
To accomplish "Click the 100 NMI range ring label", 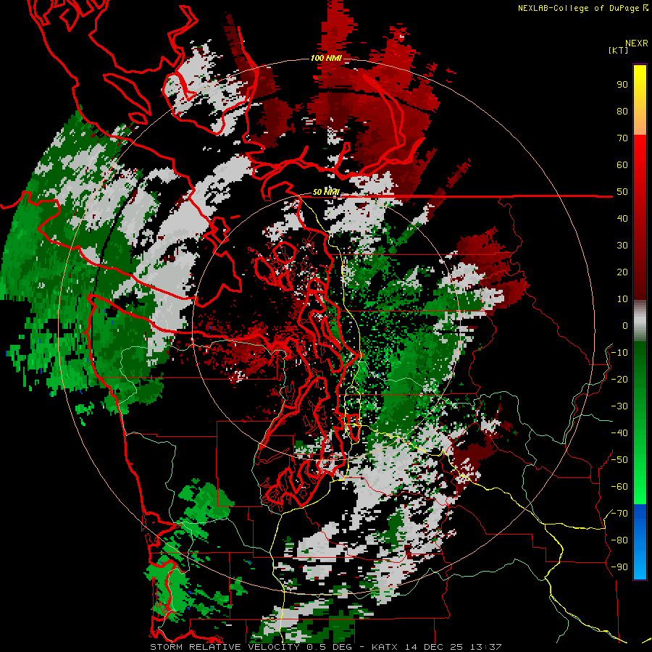I will [x=326, y=58].
